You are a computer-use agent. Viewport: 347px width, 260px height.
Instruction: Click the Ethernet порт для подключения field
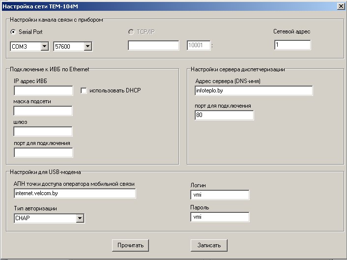(43, 153)
